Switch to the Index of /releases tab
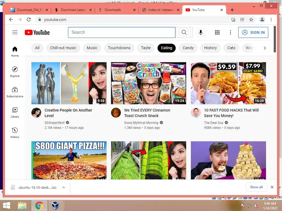Viewport: 282px width, 211px height. click(x=161, y=10)
